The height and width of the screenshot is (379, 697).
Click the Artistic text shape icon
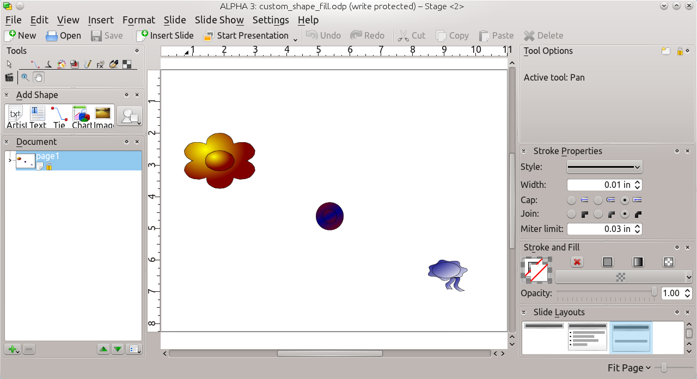16,117
